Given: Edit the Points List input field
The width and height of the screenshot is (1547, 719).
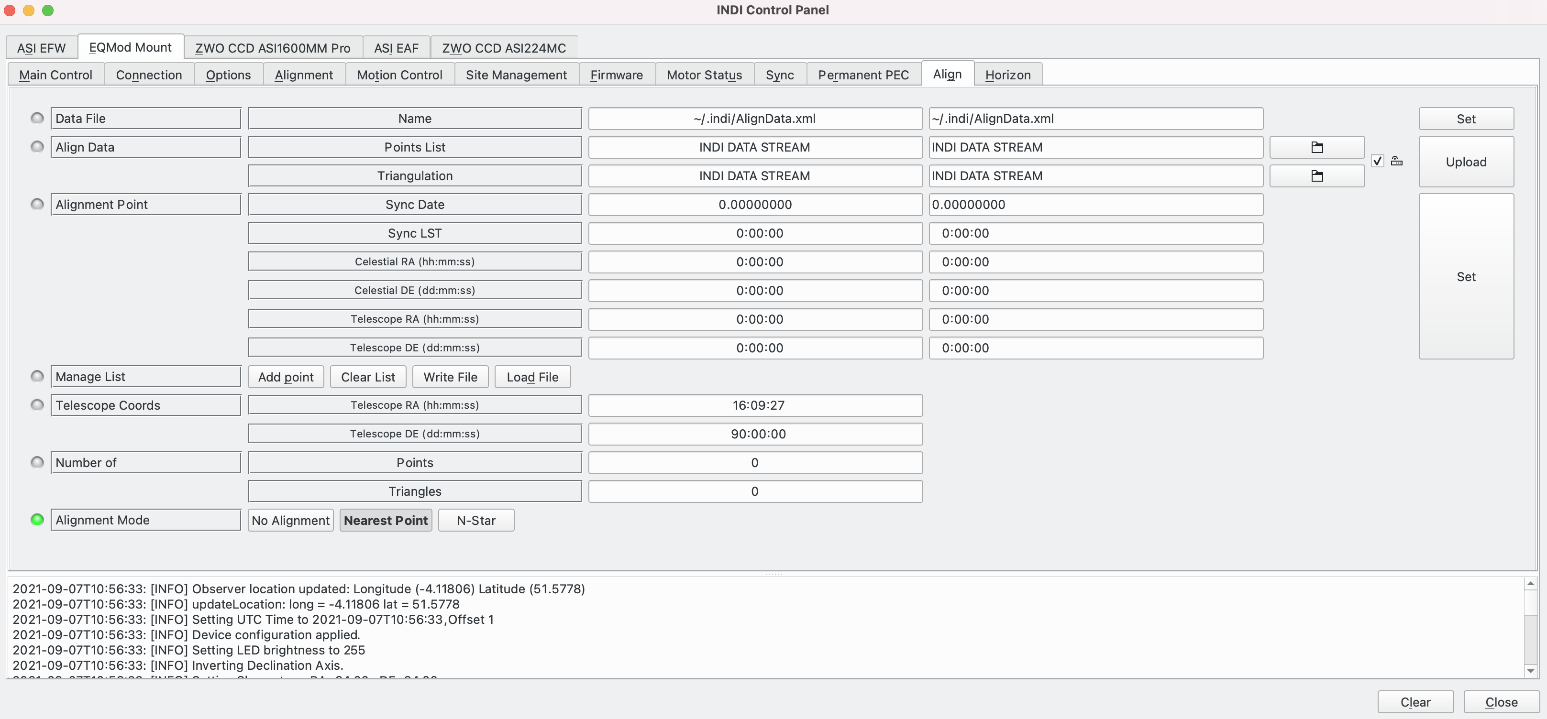Looking at the screenshot, I should point(1096,147).
